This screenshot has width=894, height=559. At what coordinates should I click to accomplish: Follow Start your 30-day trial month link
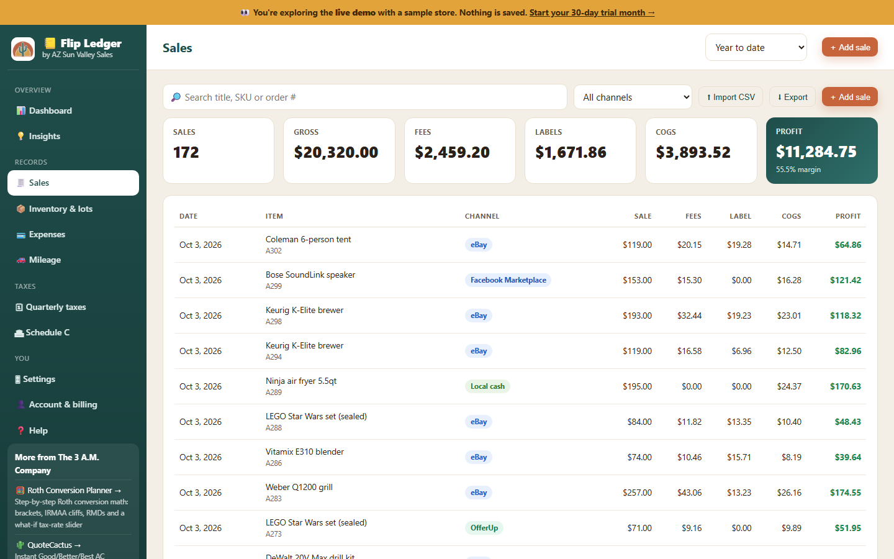(592, 12)
